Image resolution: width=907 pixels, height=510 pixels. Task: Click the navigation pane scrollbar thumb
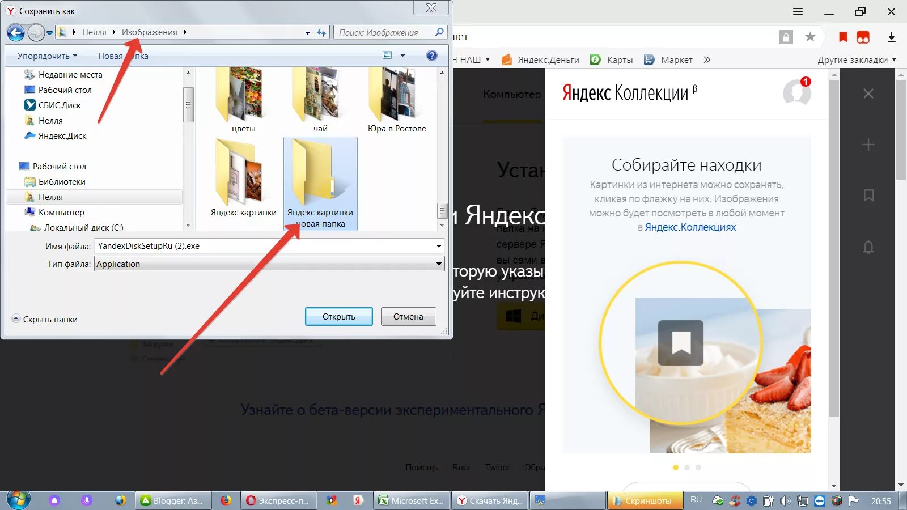click(x=189, y=105)
